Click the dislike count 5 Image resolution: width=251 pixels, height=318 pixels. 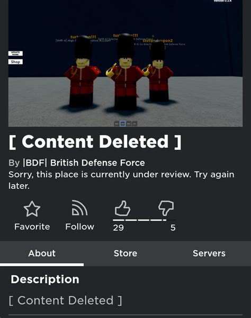point(173,228)
